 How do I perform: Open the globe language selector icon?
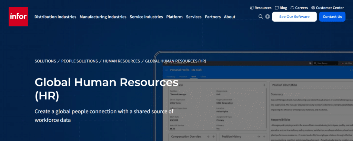click(268, 16)
